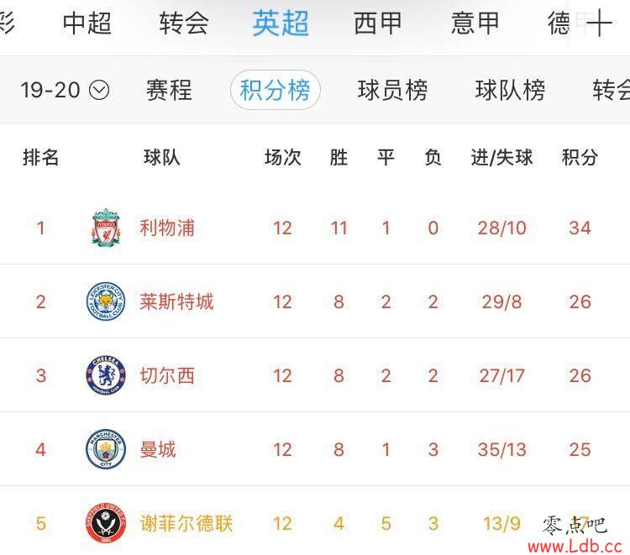Click the circled chevron beside 19-20
Viewport: 630px width, 555px height.
point(99,90)
